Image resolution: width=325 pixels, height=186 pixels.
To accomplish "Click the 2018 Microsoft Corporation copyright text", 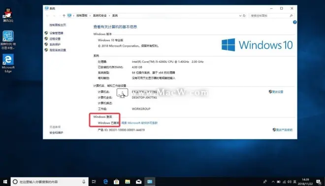I will pyautogui.click(x=129, y=46).
